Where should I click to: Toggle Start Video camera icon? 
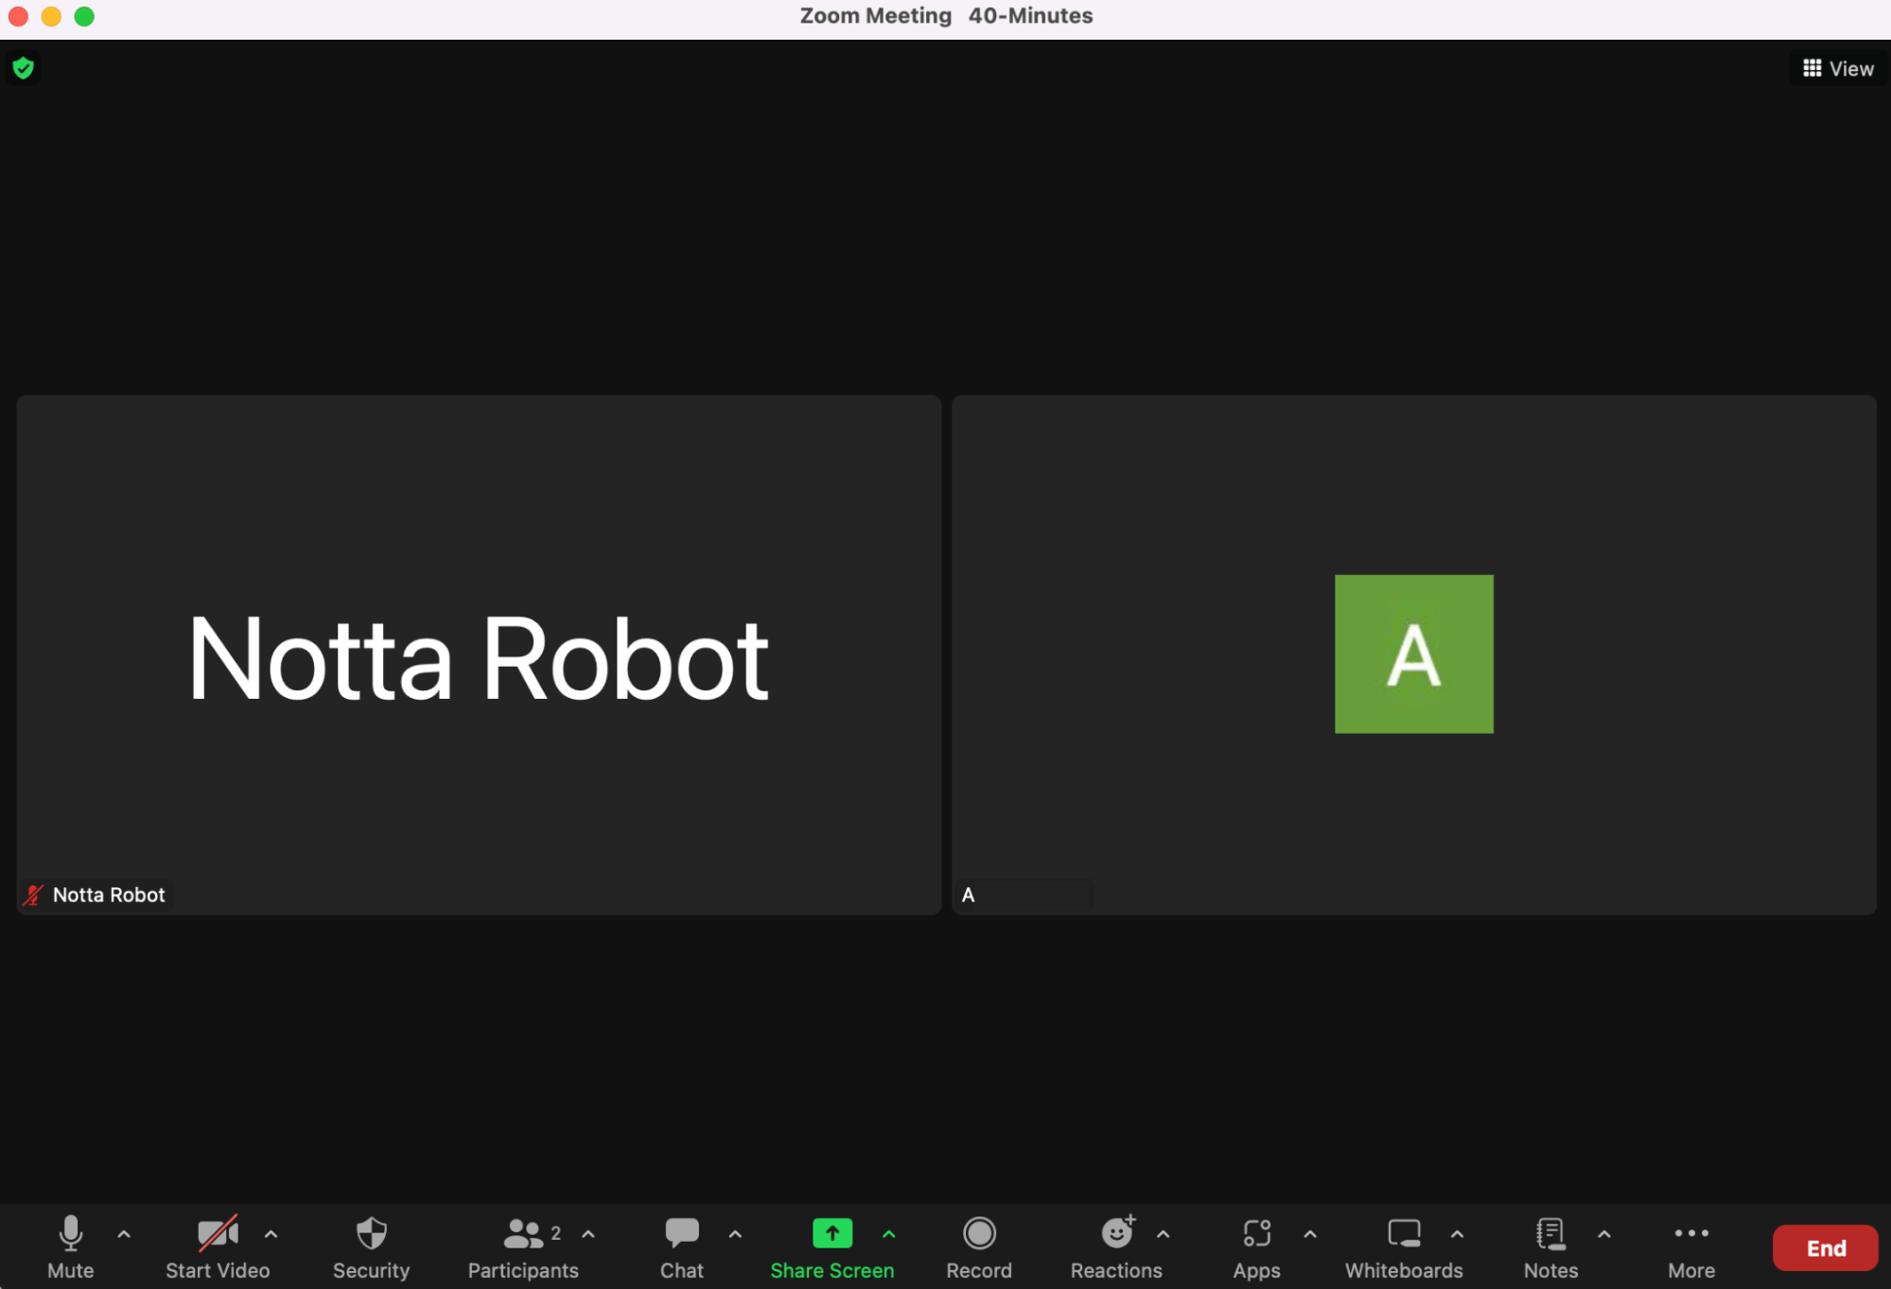pos(218,1234)
